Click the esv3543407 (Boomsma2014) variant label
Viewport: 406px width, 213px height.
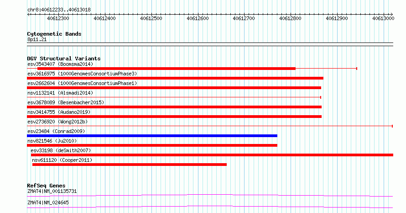60,64
